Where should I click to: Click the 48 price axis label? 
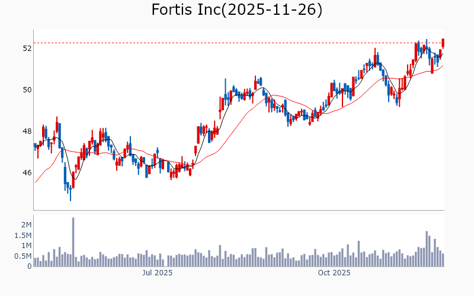point(27,131)
